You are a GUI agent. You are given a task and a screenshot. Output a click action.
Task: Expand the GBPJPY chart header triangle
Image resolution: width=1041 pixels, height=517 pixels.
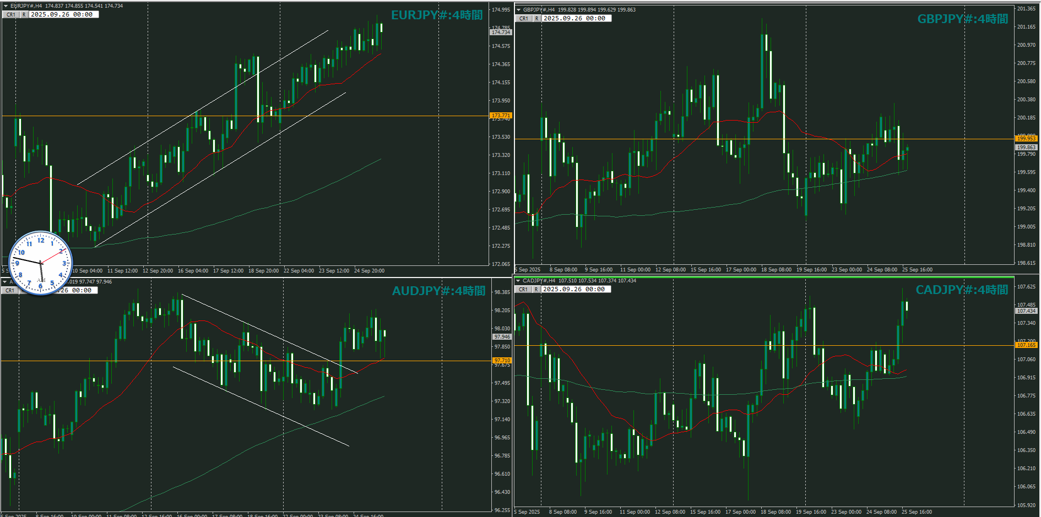click(x=518, y=10)
